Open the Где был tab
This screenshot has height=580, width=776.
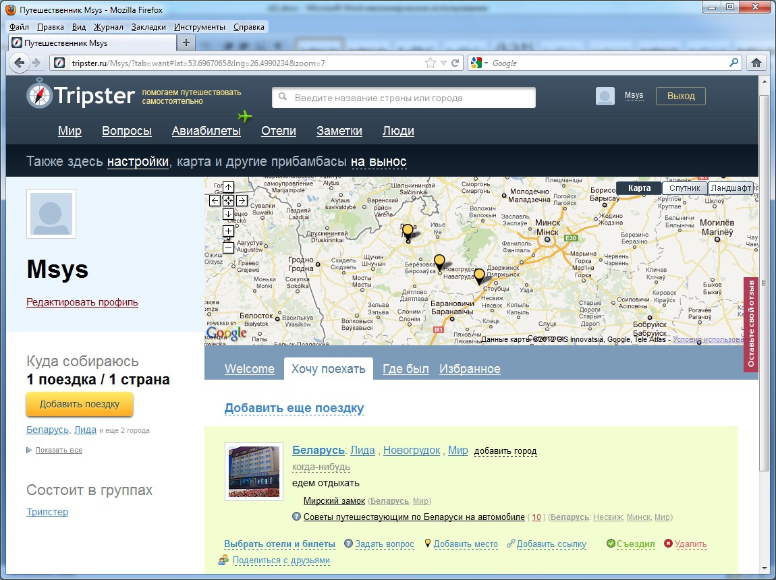pyautogui.click(x=406, y=369)
